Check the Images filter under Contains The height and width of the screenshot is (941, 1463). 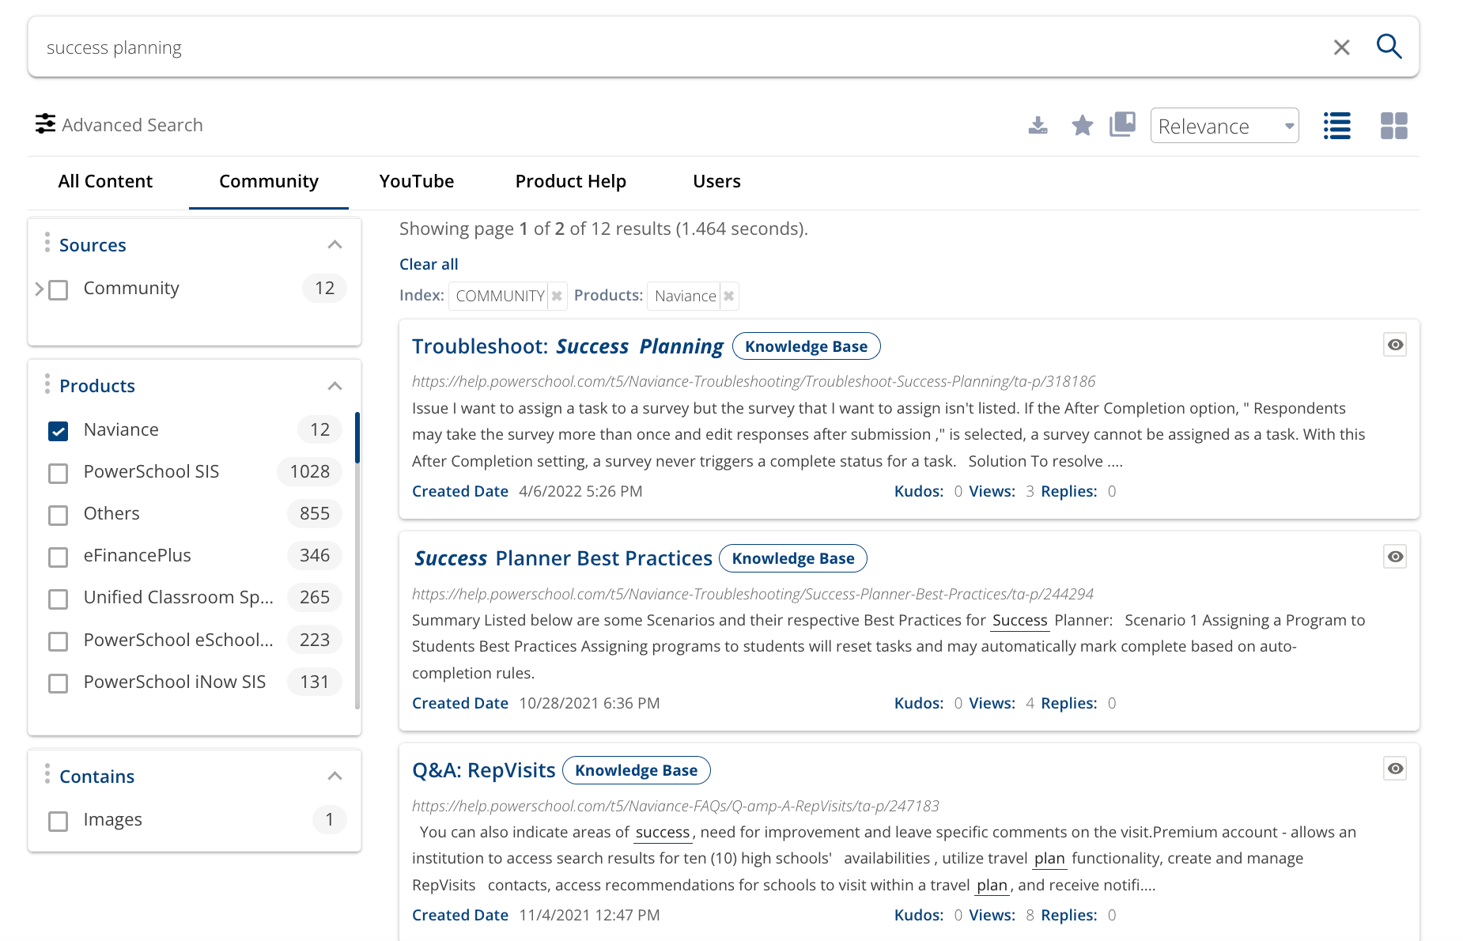[58, 822]
